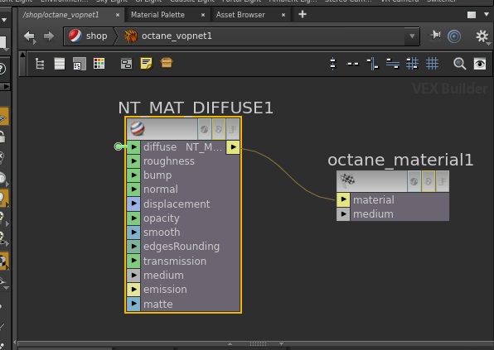Click the displacement input connector

tap(133, 204)
